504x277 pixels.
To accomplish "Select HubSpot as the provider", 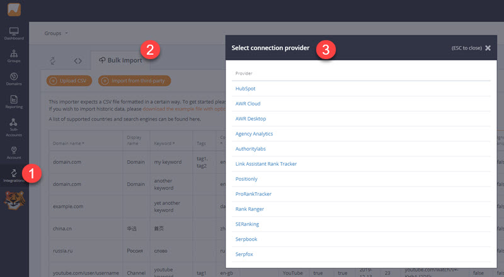I will coord(245,89).
